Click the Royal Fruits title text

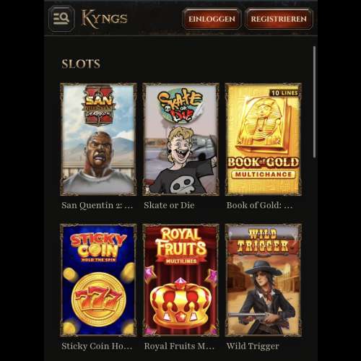coord(179,346)
